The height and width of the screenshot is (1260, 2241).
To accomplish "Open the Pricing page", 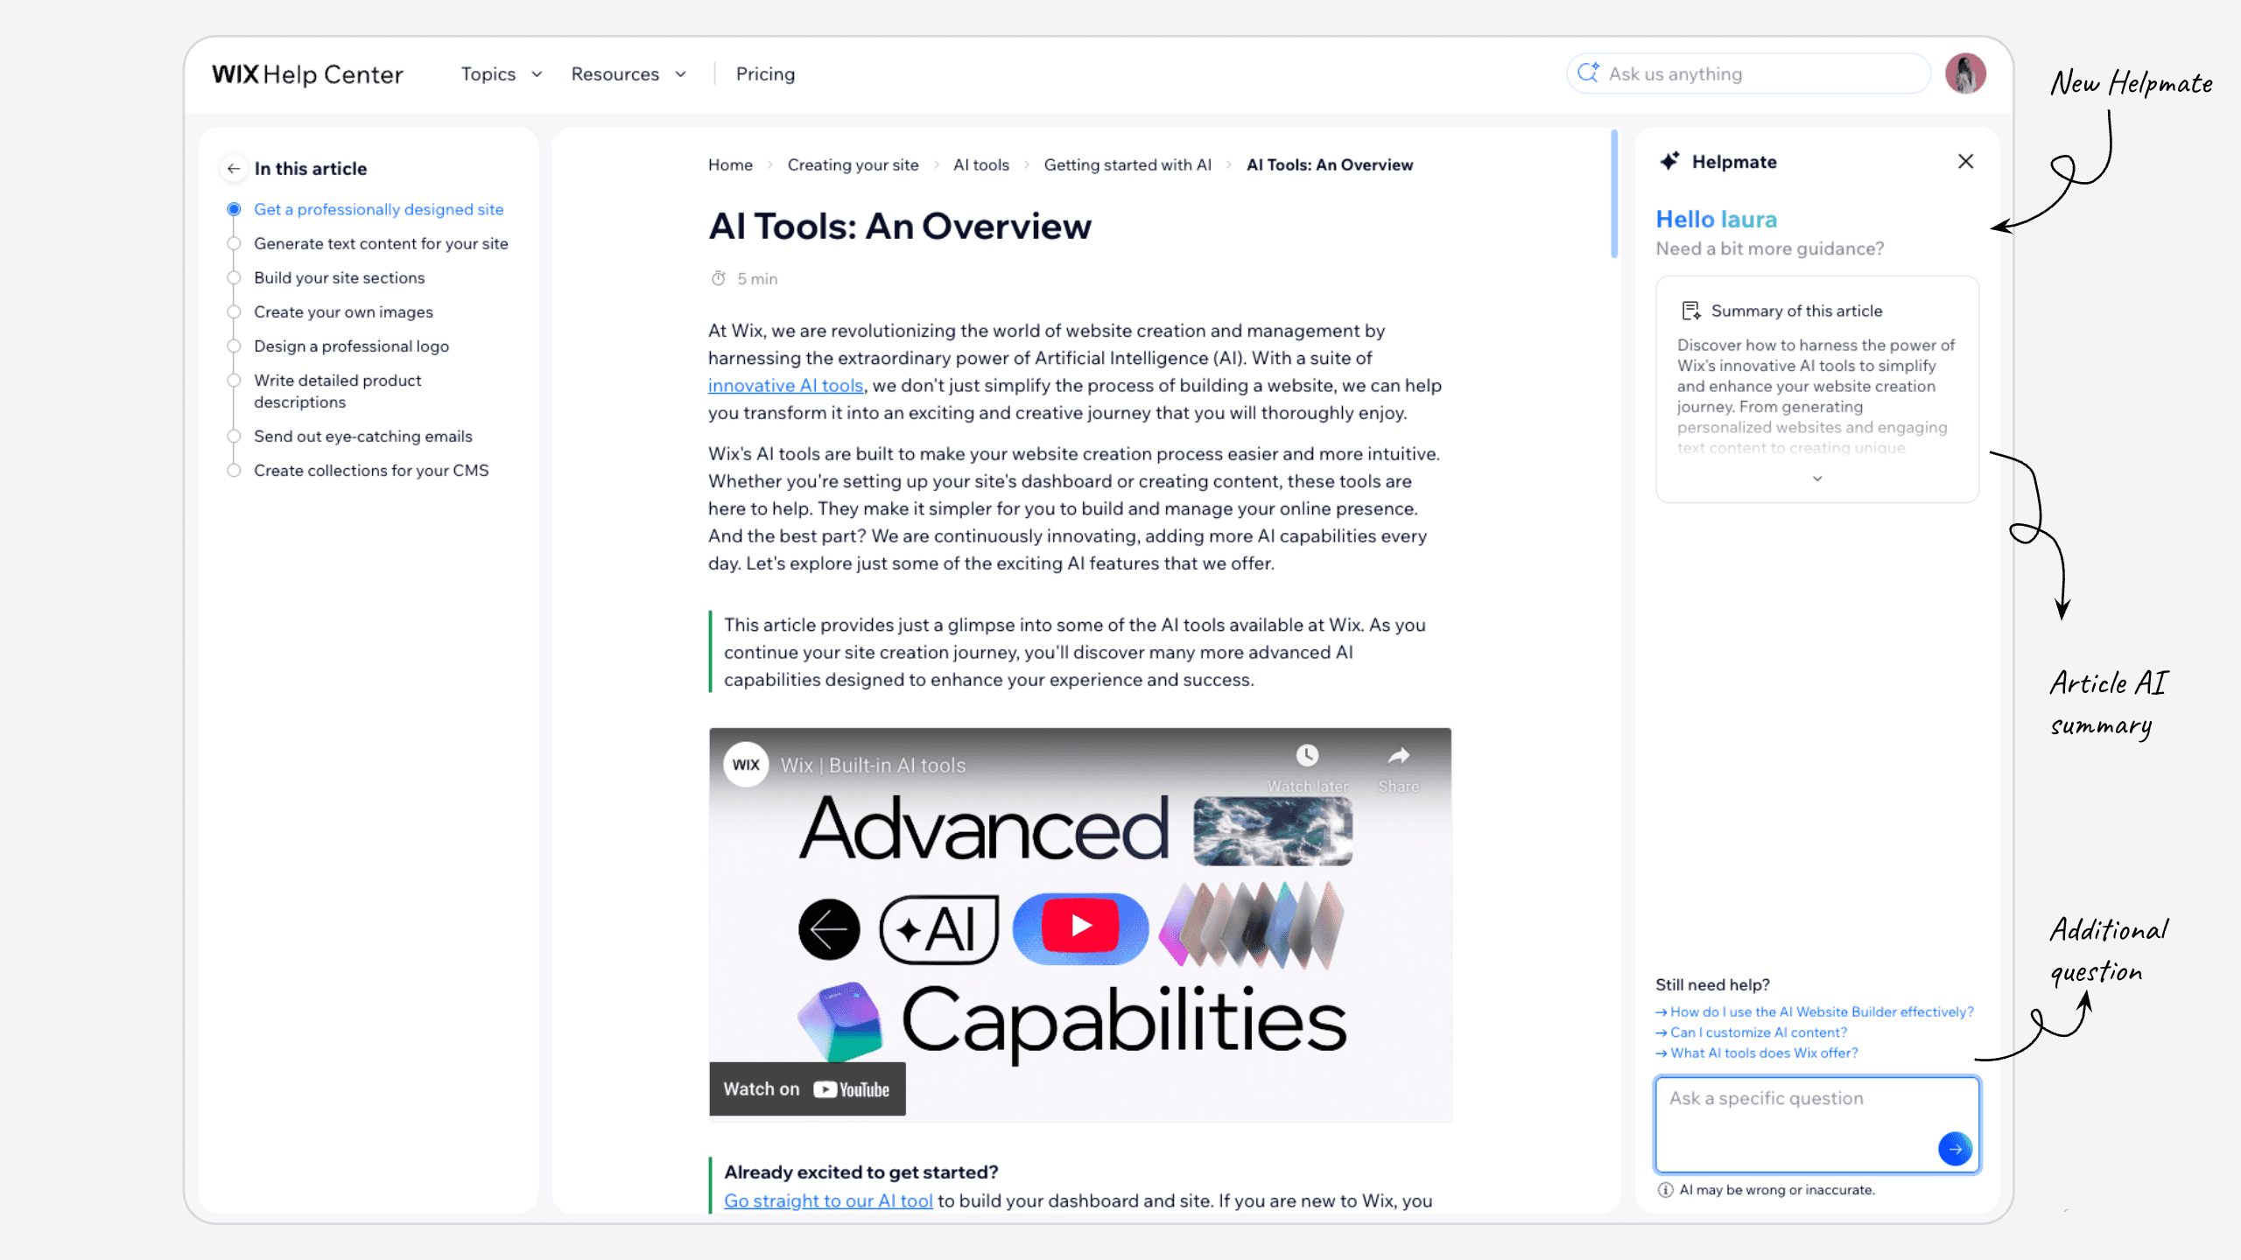I will (765, 74).
